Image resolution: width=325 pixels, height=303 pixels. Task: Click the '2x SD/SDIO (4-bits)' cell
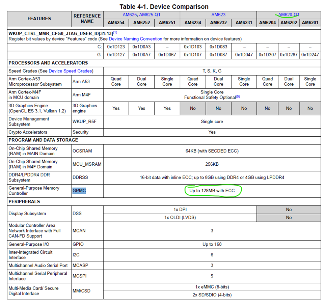click(212, 295)
